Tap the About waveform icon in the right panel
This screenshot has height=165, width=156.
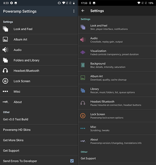[83, 141]
